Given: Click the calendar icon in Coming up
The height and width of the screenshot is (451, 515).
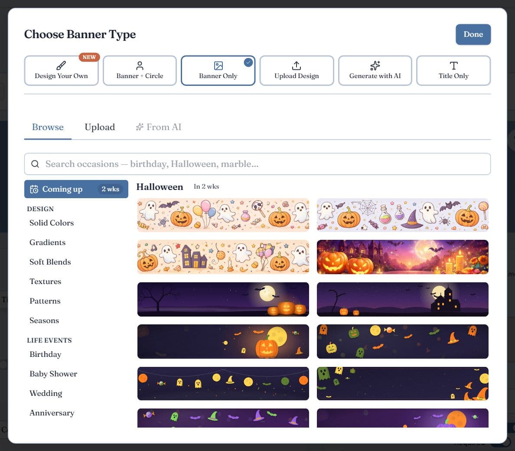Looking at the screenshot, I should (34, 189).
